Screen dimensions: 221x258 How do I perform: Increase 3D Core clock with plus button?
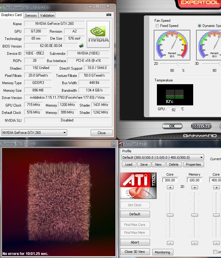point(216,187)
